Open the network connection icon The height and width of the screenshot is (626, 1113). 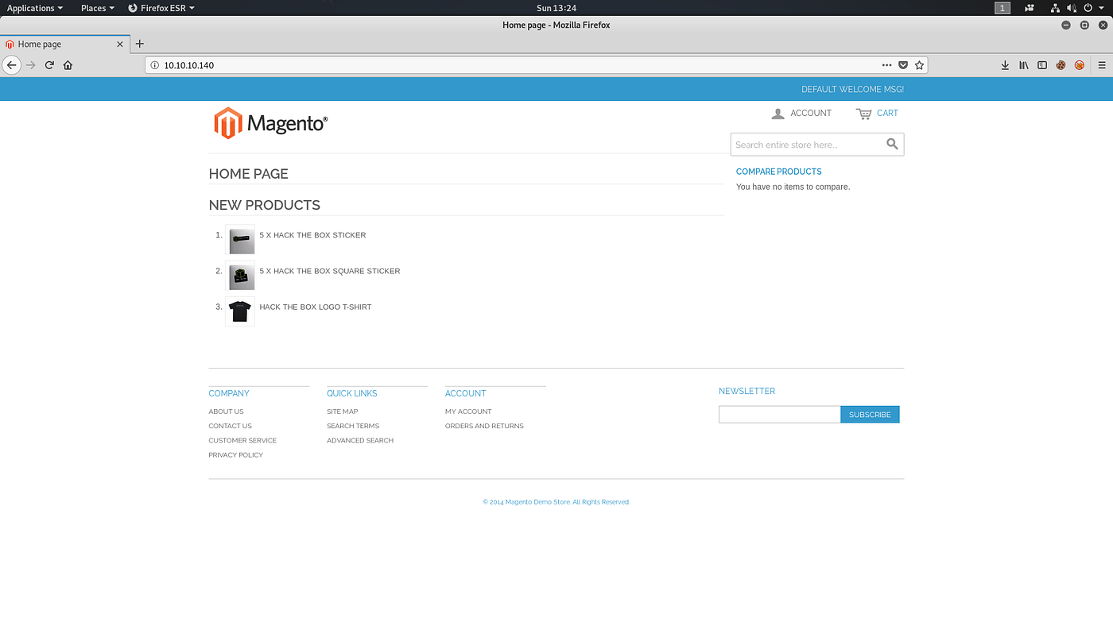(1055, 8)
